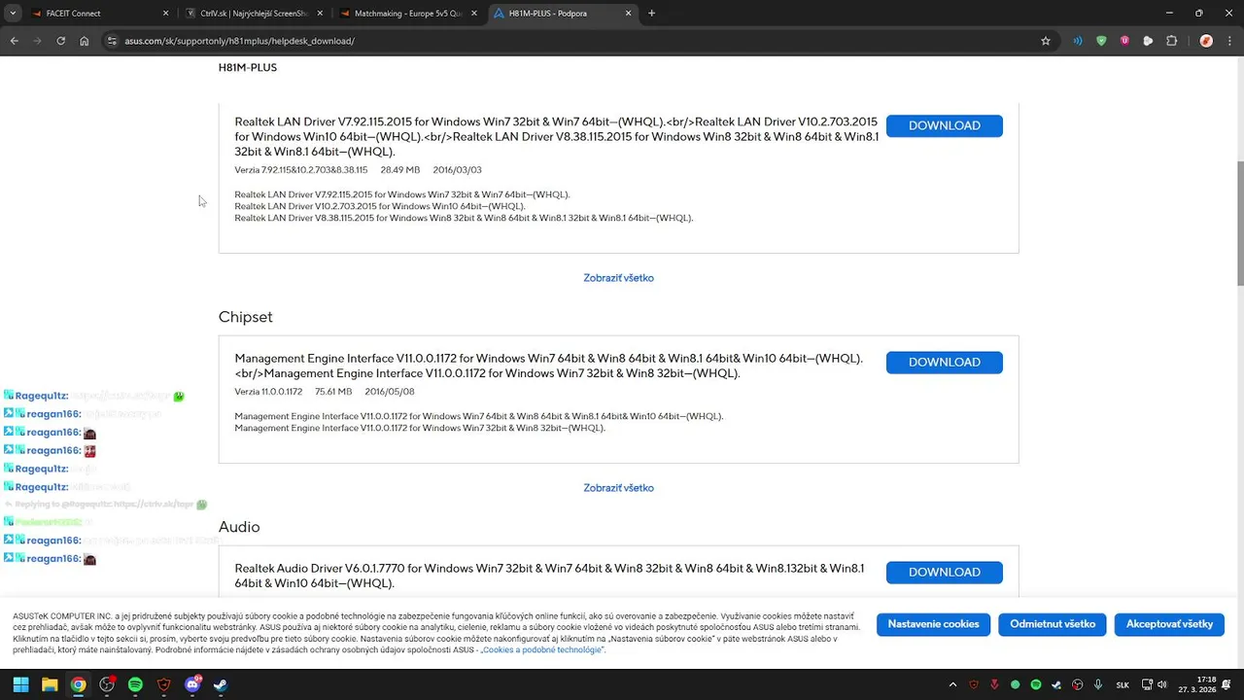Click Odmietnuť všetko cookies button
Image resolution: width=1244 pixels, height=700 pixels.
[1053, 624]
